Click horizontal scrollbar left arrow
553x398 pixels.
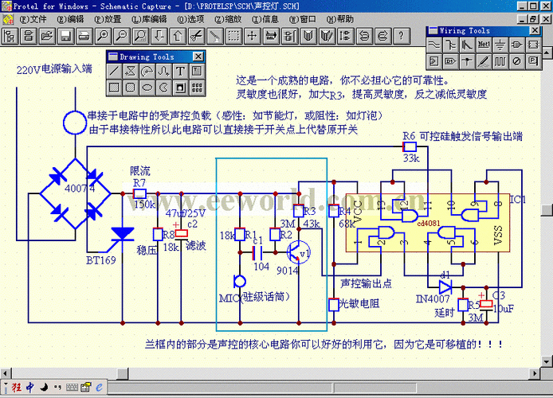point(6,373)
